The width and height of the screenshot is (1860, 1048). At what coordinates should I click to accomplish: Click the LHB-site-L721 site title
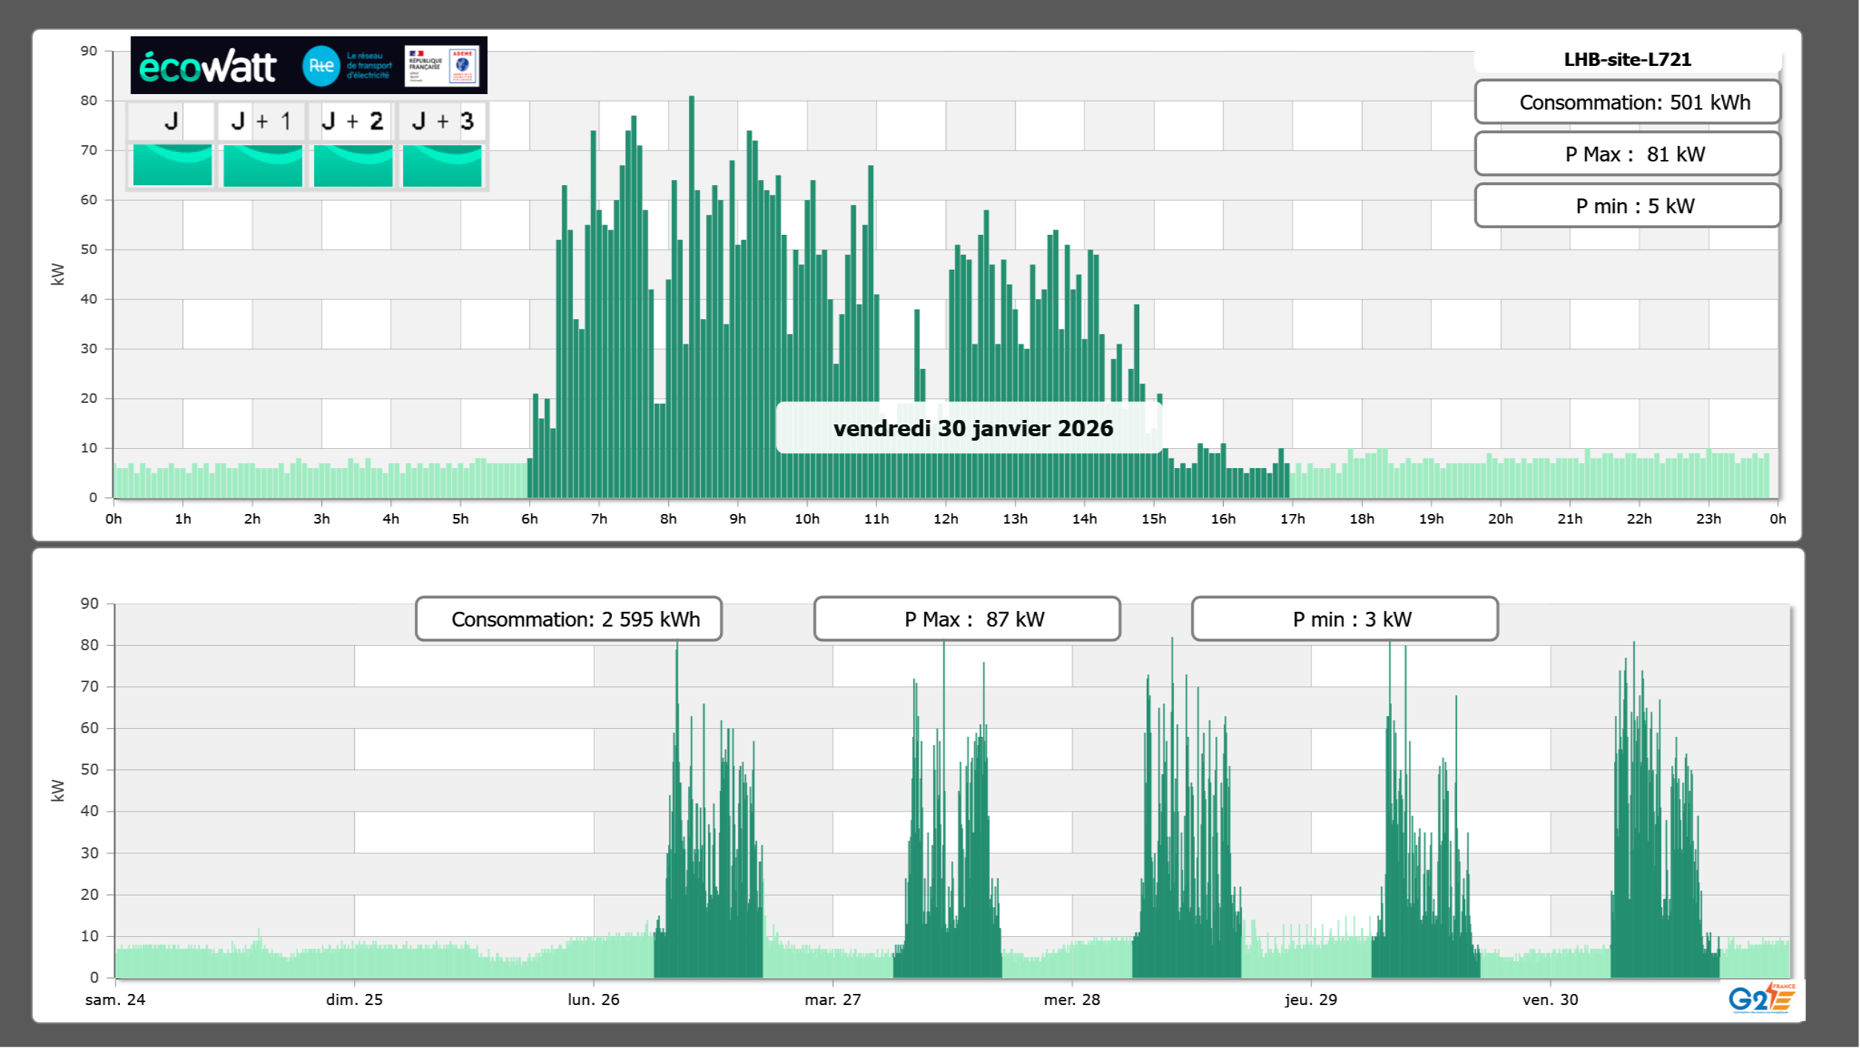pyautogui.click(x=1627, y=59)
